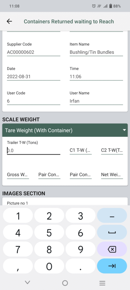Screen dimensions: 130x290
Task: Select the Trailer T-W (Tons) input field
Action: [x=34, y=151]
